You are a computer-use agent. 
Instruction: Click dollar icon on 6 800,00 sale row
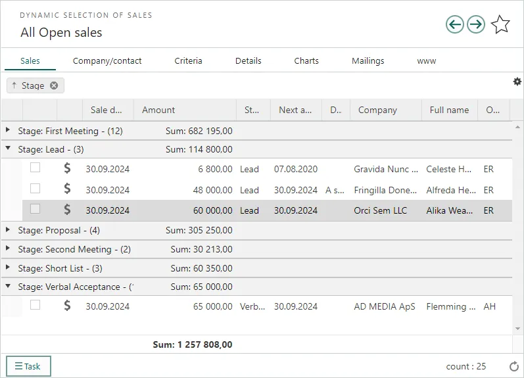[67, 168]
